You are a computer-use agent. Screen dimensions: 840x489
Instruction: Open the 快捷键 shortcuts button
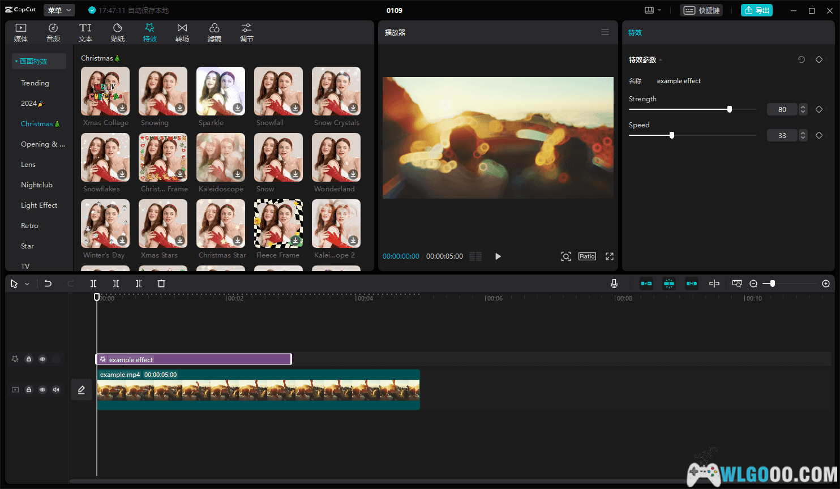tap(701, 10)
